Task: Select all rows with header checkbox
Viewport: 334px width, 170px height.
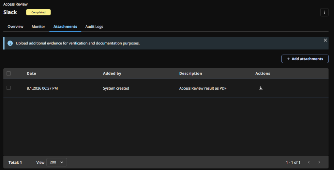Action: coord(9,74)
